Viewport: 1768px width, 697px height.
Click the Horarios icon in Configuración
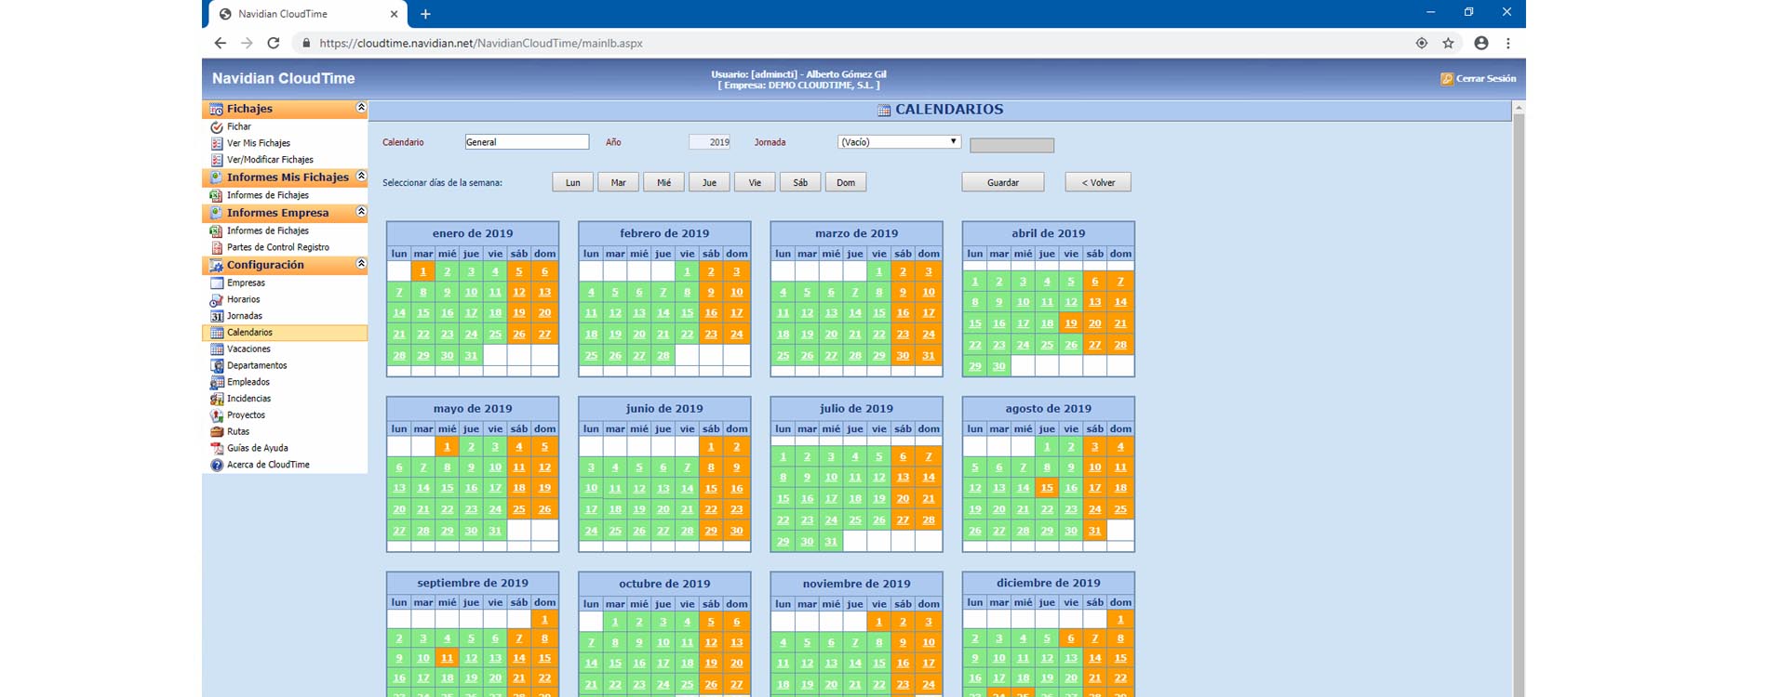point(217,300)
